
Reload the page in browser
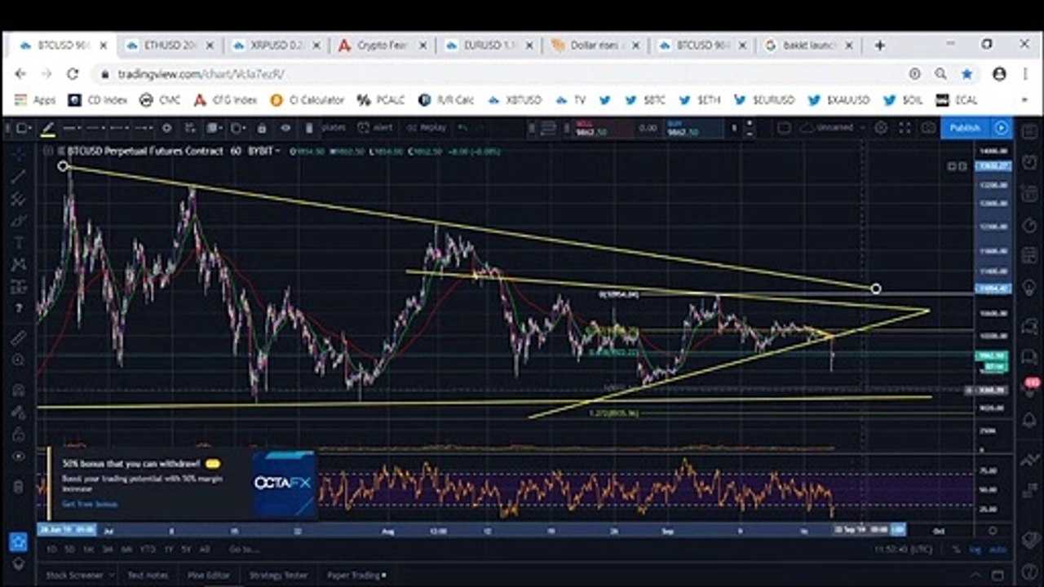pos(73,73)
